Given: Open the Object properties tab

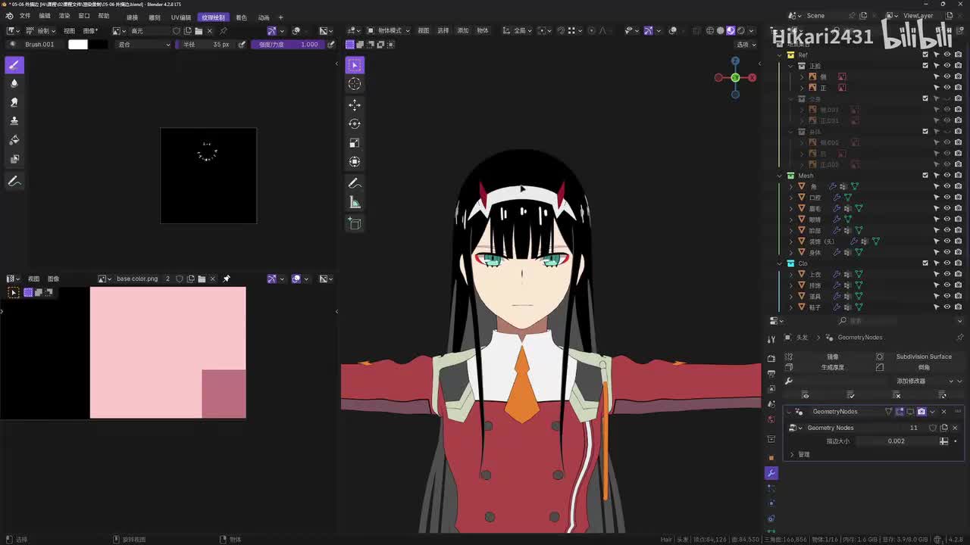Looking at the screenshot, I should [771, 458].
